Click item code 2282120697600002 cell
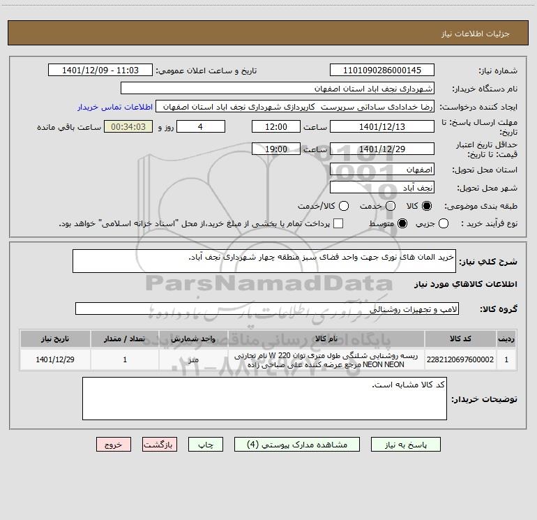This screenshot has height=520, width=537. pos(460,359)
